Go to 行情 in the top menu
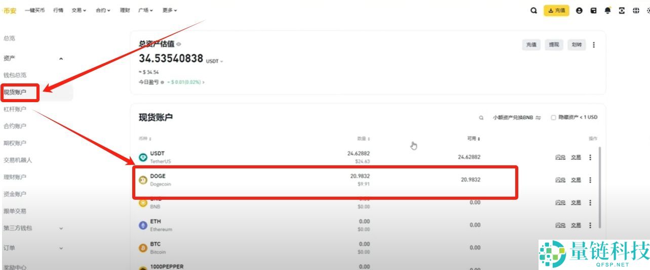Image resolution: width=650 pixels, height=270 pixels. point(58,10)
